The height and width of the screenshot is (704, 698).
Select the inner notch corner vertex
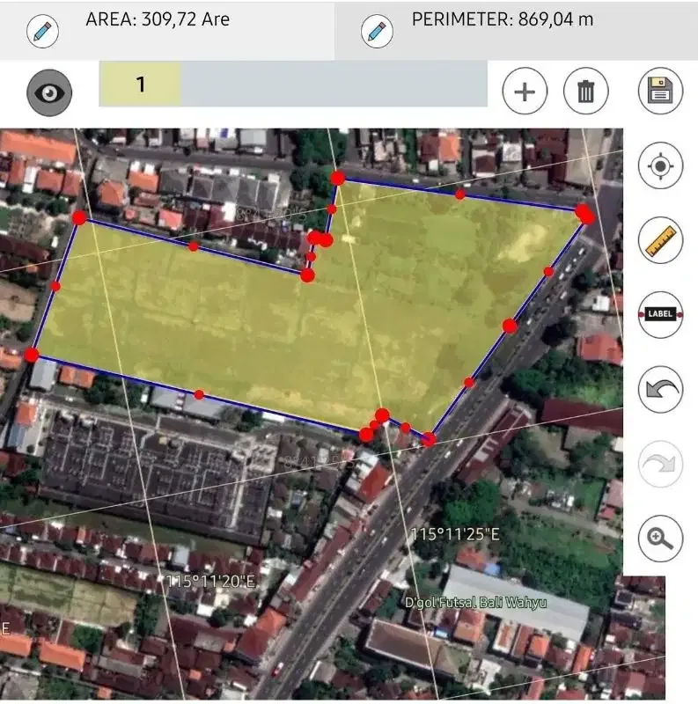click(x=307, y=275)
